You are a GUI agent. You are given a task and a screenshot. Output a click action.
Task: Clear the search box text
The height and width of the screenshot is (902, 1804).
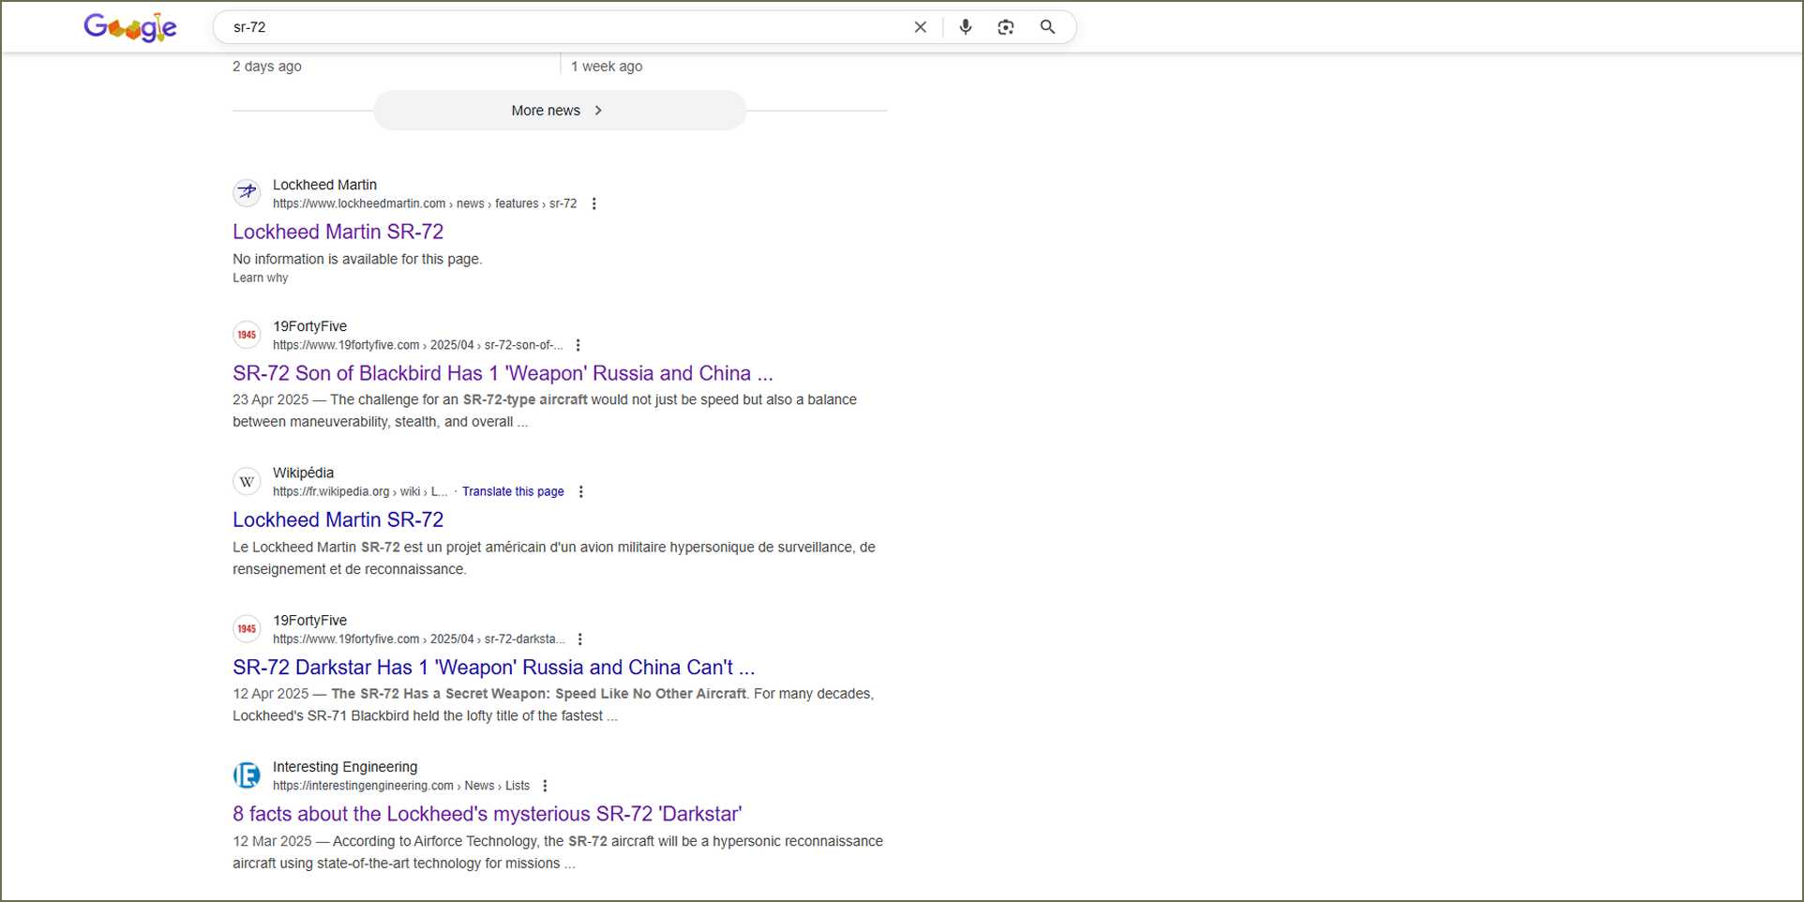coord(920,27)
